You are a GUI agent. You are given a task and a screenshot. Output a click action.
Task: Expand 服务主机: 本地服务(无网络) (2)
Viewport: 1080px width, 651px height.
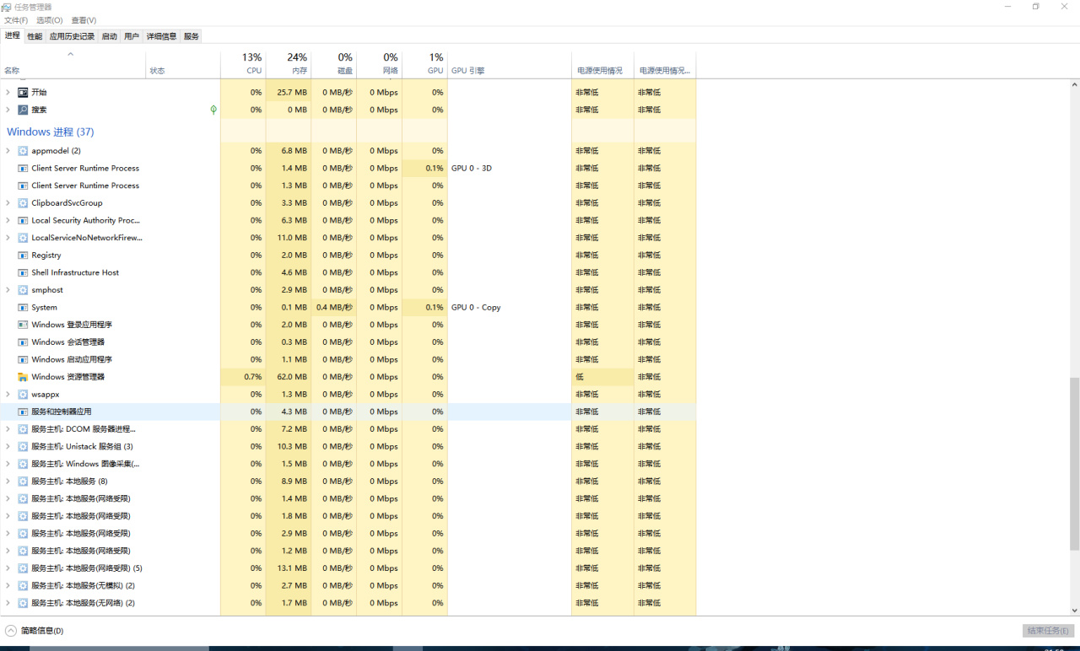pos(8,603)
